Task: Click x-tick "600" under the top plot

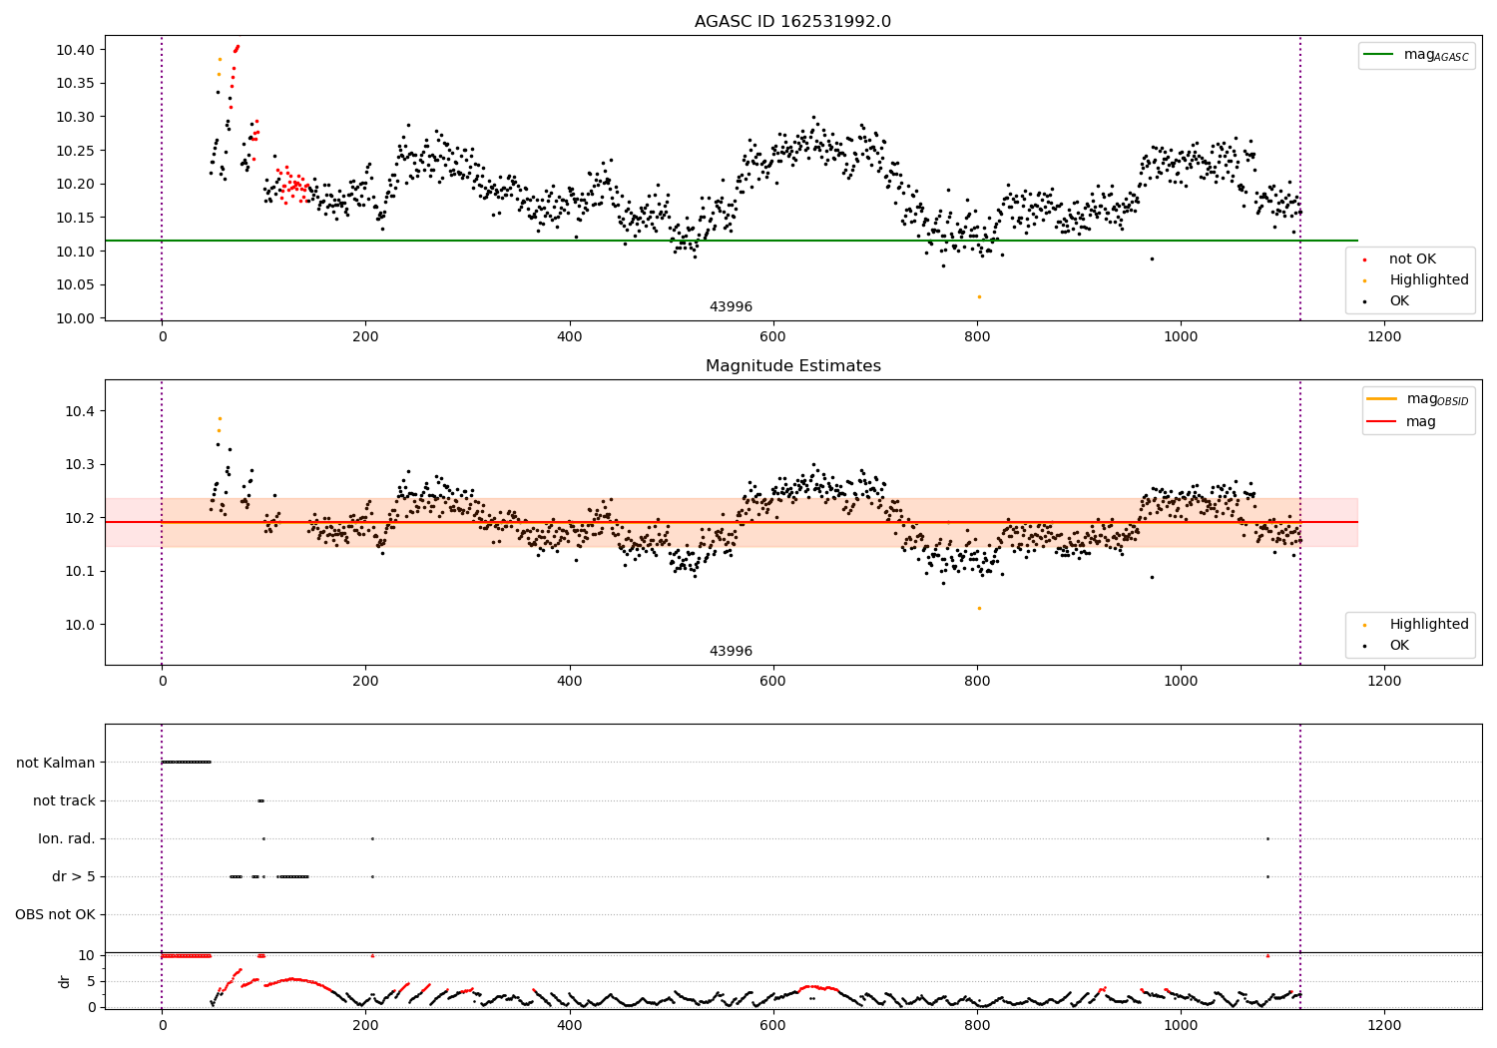Action: coord(773,337)
